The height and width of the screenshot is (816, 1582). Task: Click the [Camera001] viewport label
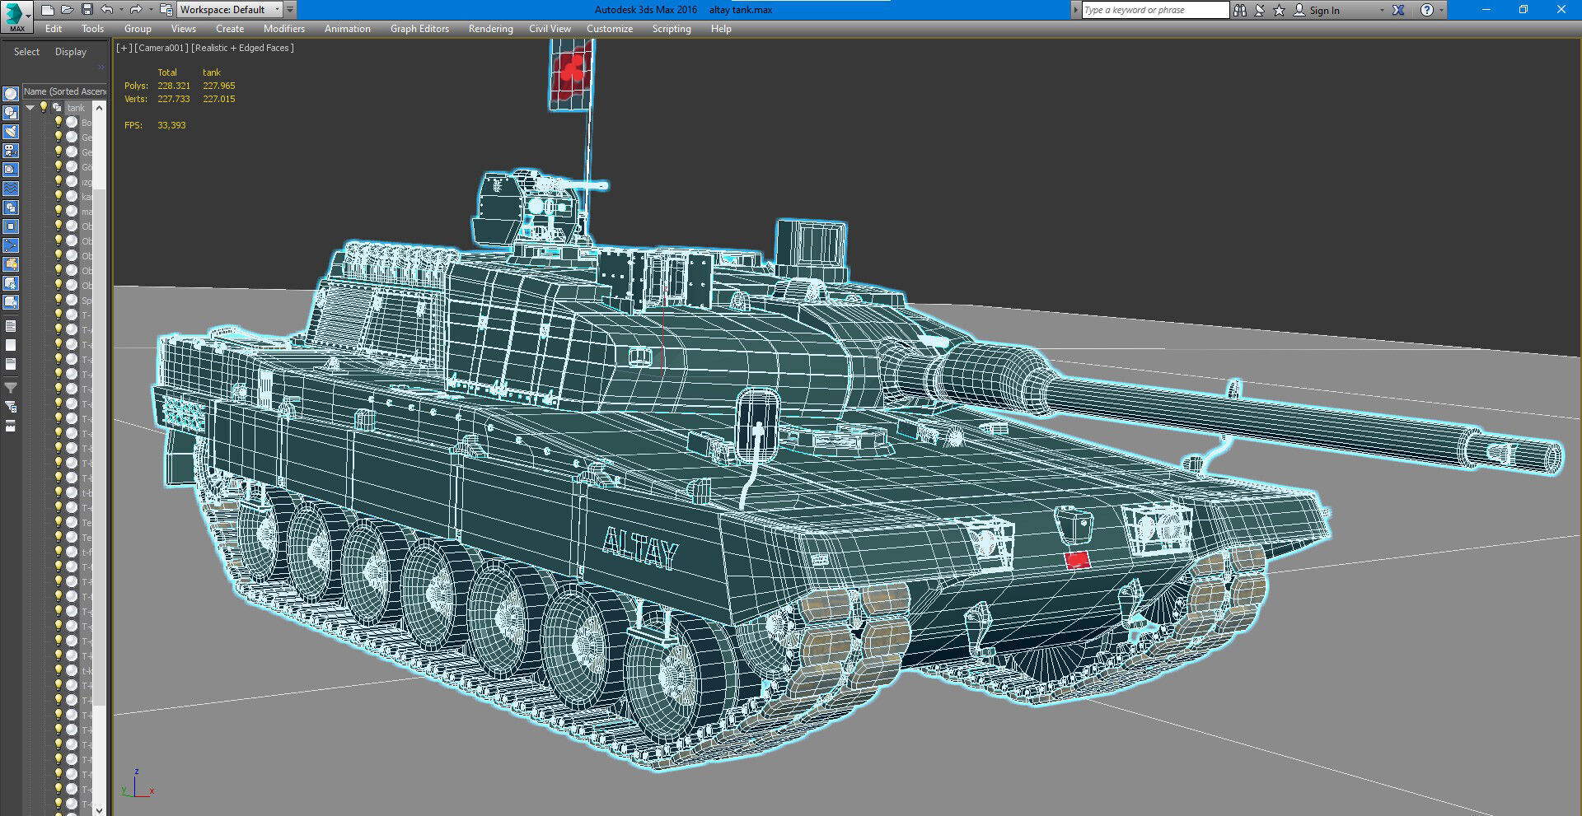[x=162, y=48]
